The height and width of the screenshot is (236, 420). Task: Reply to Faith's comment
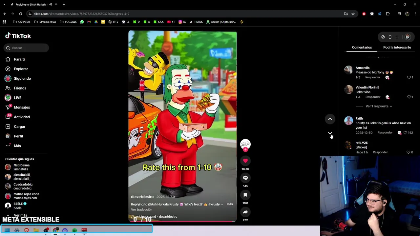coord(385,133)
